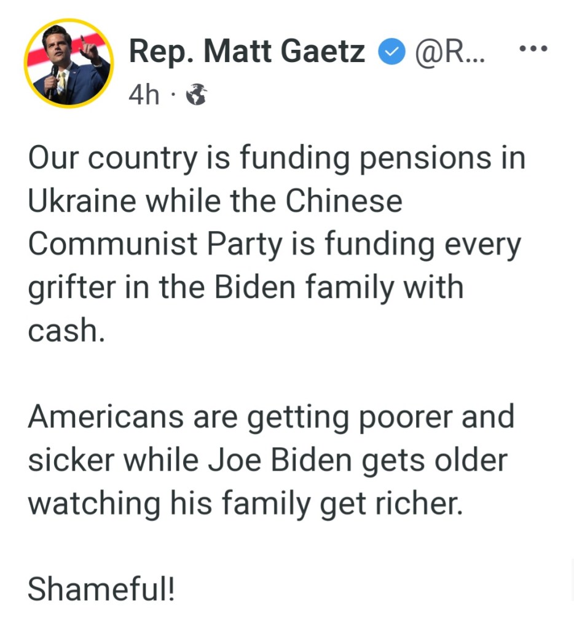The image size is (574, 629).
Task: Tap the blue verified checkmark badge
Action: coord(390,54)
